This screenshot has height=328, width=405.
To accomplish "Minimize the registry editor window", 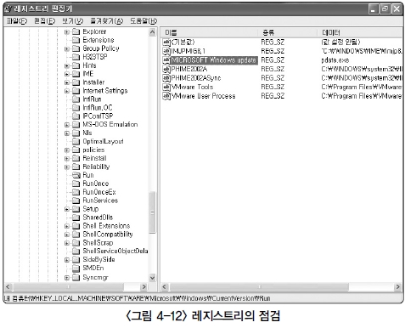I will (x=374, y=9).
